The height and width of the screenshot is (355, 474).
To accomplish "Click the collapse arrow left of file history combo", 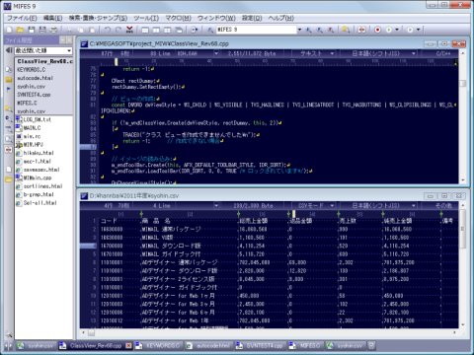I will coord(9,50).
